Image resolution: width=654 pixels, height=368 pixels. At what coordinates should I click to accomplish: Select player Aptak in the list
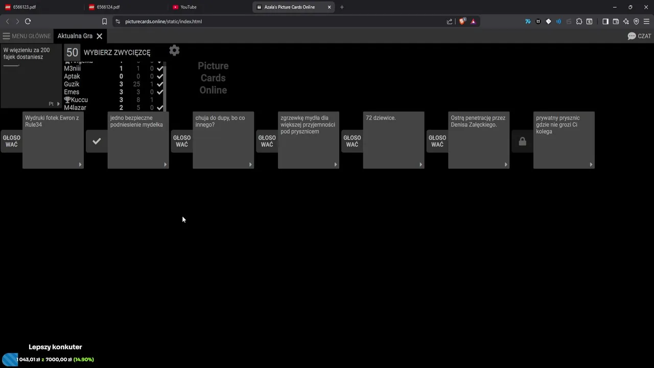[x=72, y=76]
